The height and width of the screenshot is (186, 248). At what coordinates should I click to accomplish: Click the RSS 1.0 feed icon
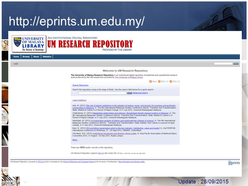159,81
